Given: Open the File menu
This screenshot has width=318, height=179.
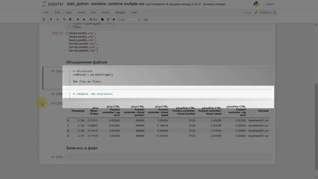Looking at the screenshot, I should point(46,12).
